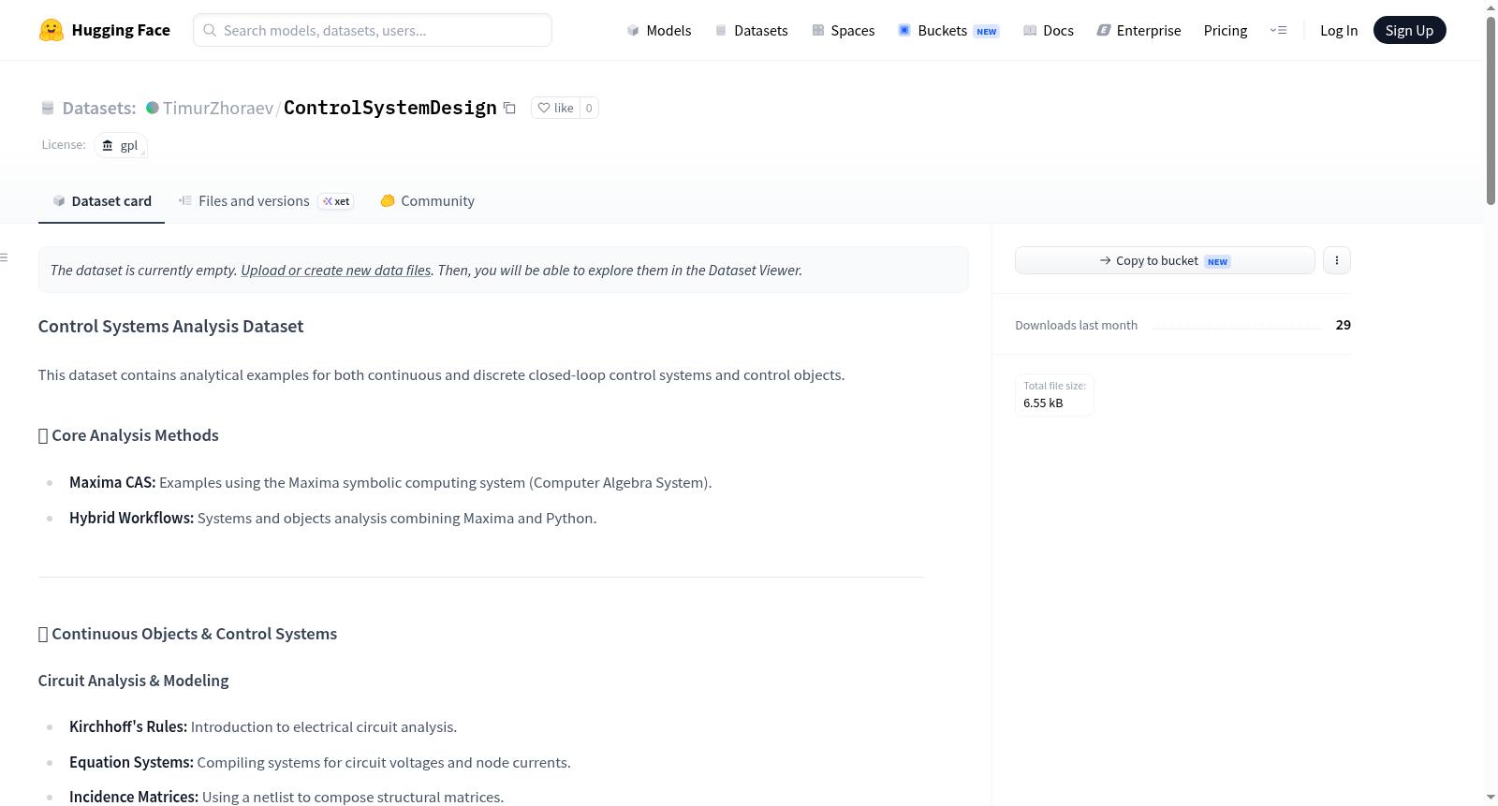The height and width of the screenshot is (806, 1498).
Task: Click the Circuit Analysis & Modeling heading
Action: (133, 681)
